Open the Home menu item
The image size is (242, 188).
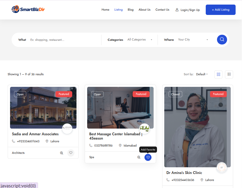105,9
